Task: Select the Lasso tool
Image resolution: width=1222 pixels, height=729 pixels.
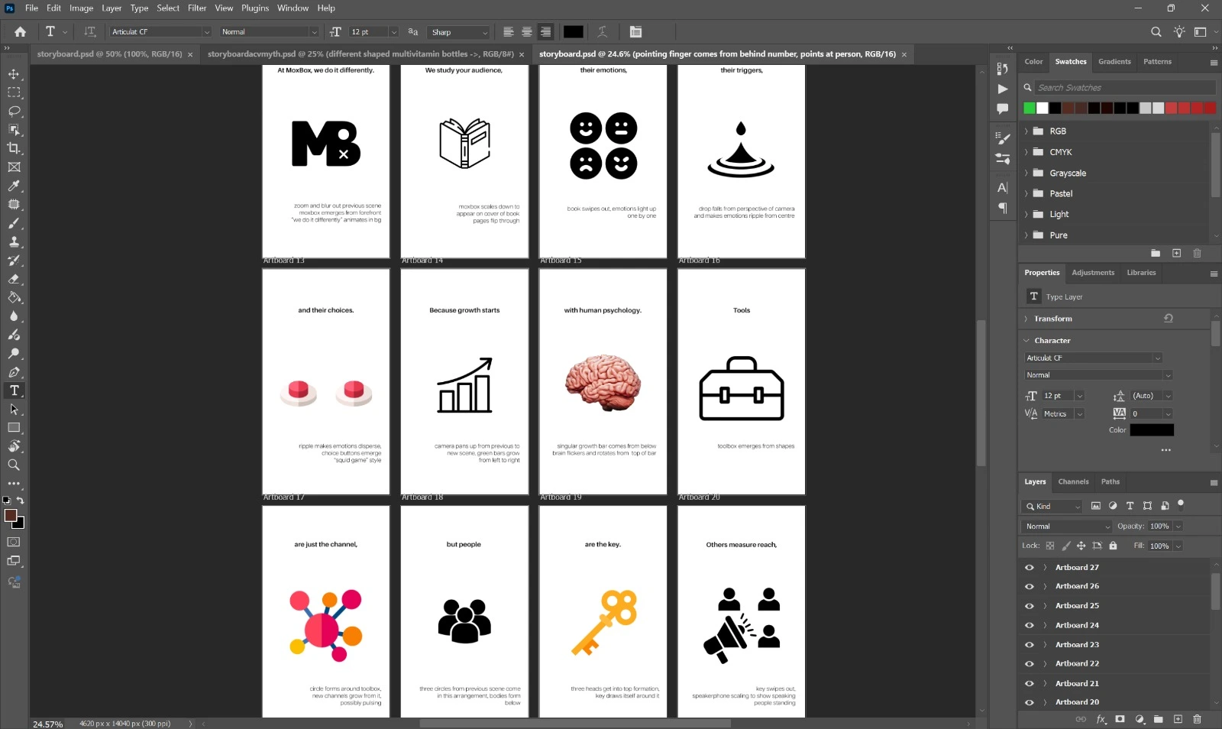Action: (14, 111)
